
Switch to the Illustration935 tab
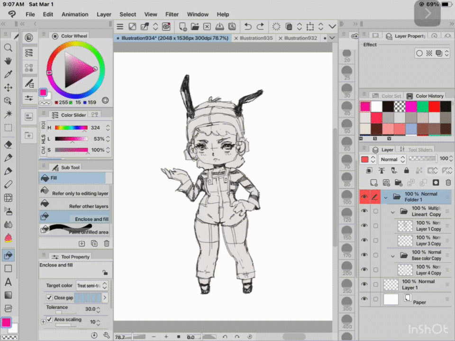click(256, 38)
